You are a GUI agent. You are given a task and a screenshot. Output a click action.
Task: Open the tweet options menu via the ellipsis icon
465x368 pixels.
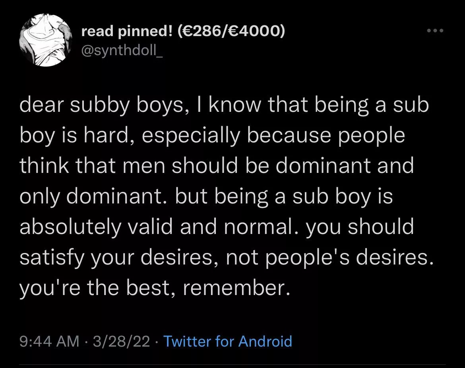[x=436, y=30]
